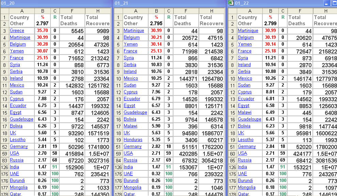Open the Guadeloupe link in window 01_20
This screenshot has height=196, width=337.
pyautogui.click(x=21, y=119)
